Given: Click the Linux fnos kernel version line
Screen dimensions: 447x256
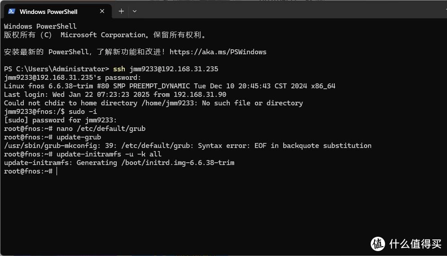Looking at the screenshot, I should (x=170, y=86).
